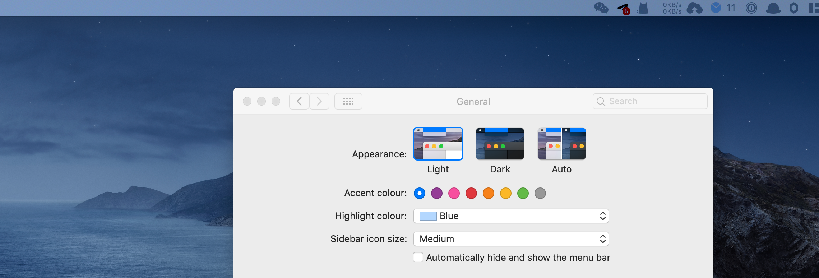This screenshot has width=819, height=278.
Task: Click the 1Password menu bar icon
Action: click(x=751, y=8)
